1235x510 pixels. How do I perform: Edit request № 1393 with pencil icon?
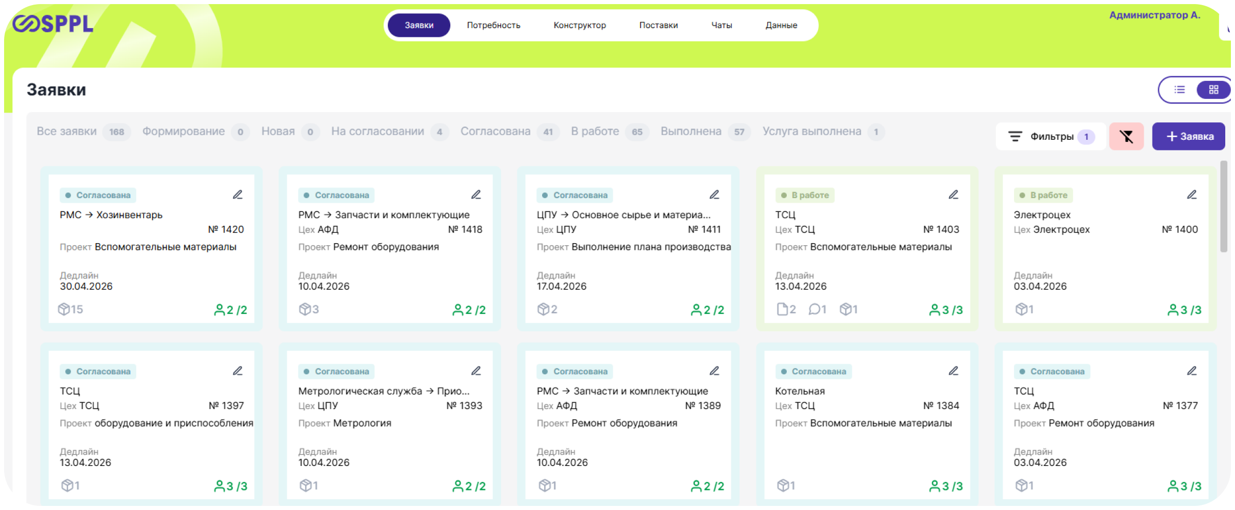tap(476, 371)
